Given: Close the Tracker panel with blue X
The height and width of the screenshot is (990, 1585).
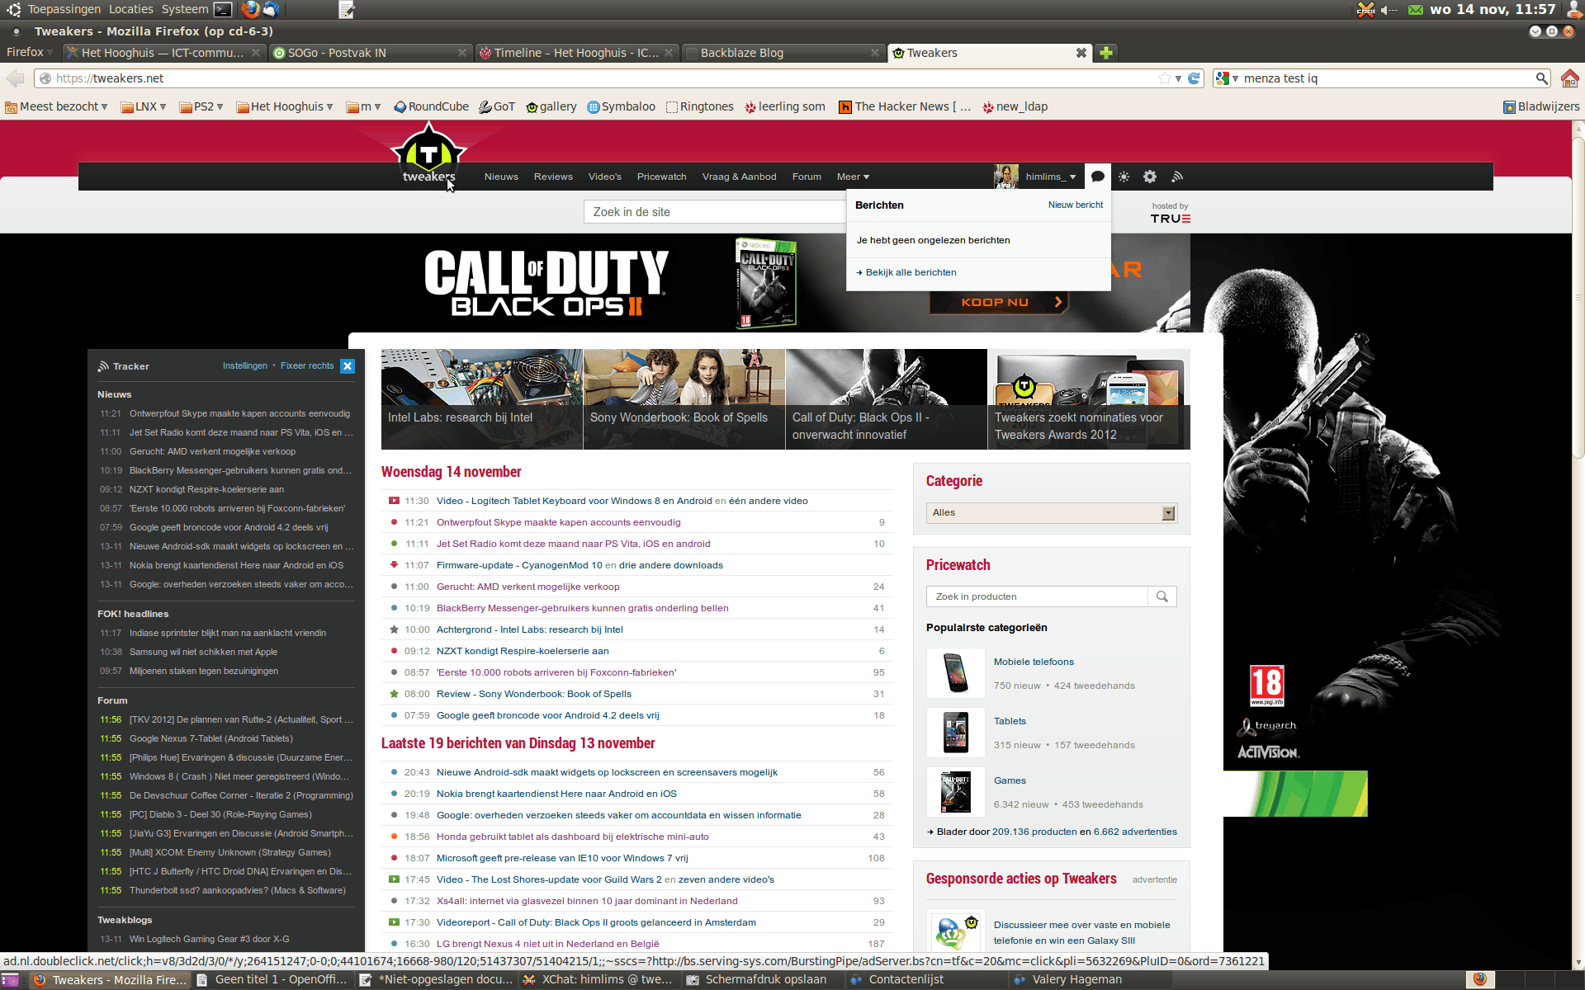Looking at the screenshot, I should point(348,366).
